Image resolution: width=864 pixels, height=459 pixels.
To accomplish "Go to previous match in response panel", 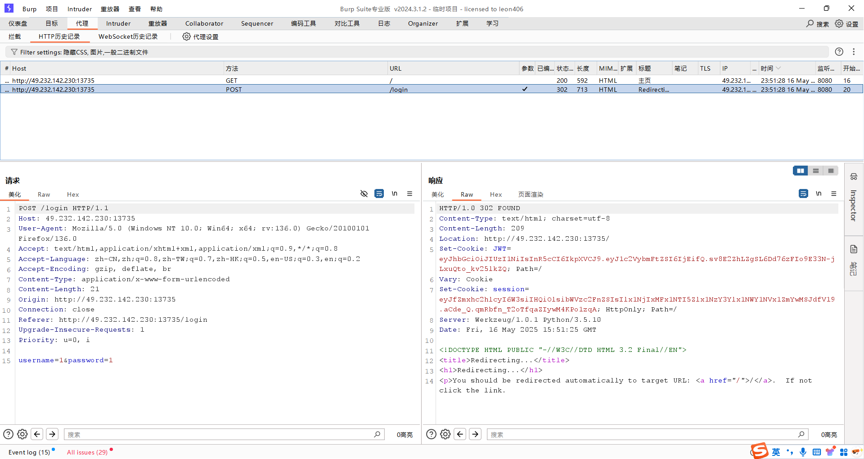I will tap(460, 434).
